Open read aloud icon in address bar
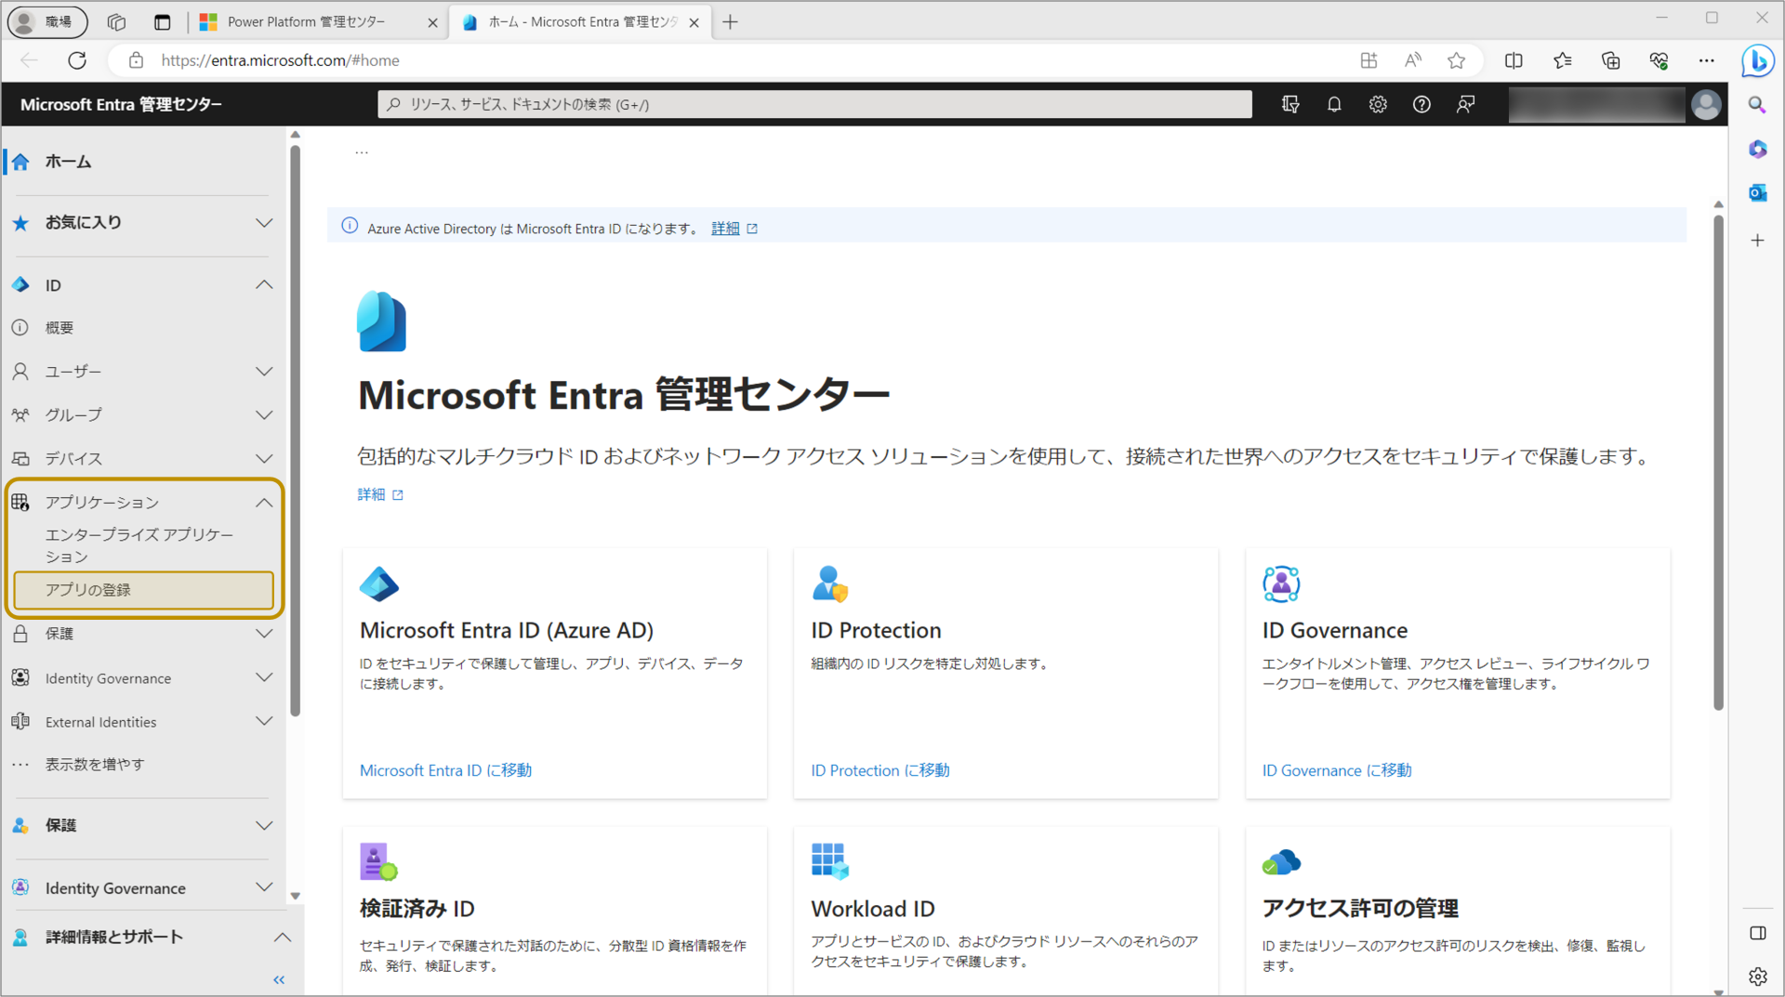This screenshot has height=997, width=1785. (x=1412, y=60)
